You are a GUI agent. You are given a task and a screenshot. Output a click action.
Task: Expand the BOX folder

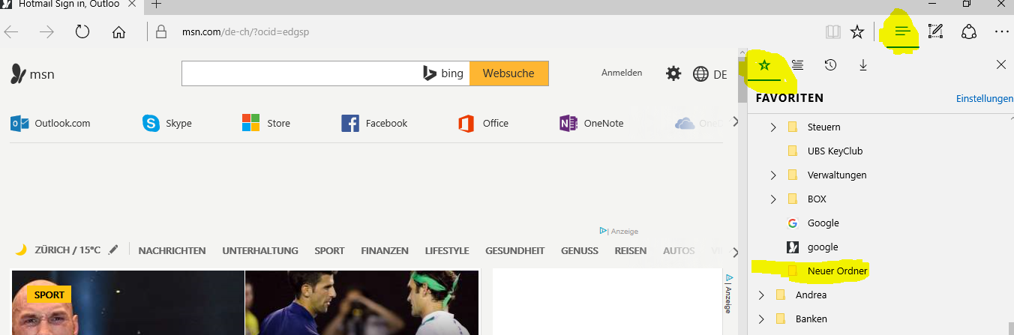(773, 199)
